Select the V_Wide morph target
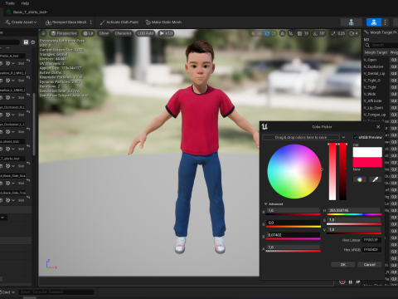 370,94
